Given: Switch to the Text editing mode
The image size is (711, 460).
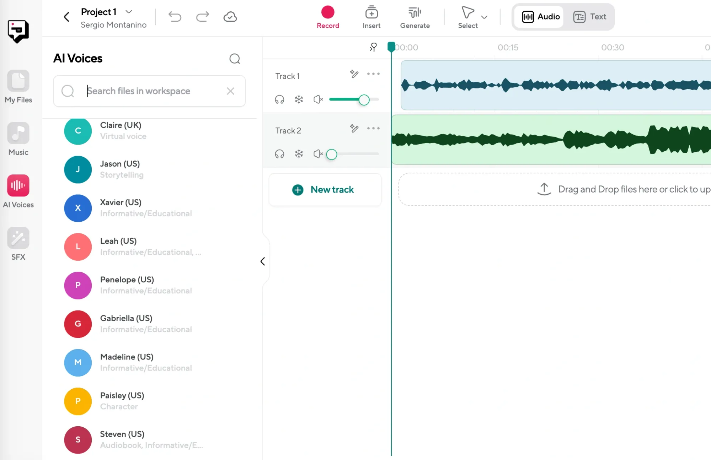Looking at the screenshot, I should pyautogui.click(x=590, y=16).
